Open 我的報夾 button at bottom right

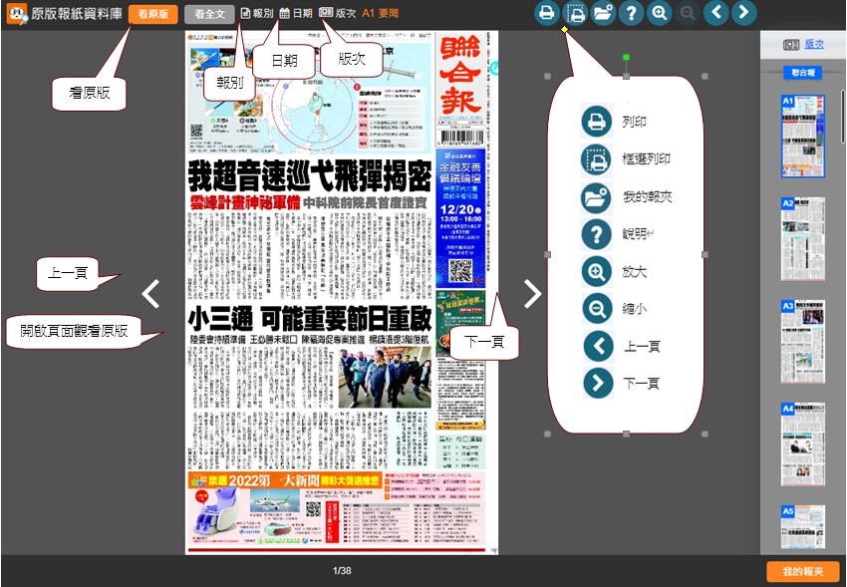pos(803,571)
